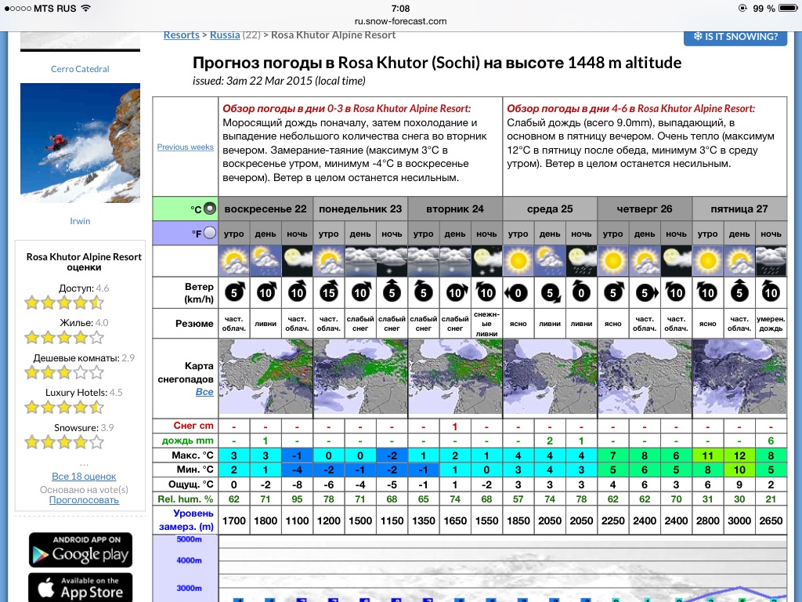Open the Все snowfall maps link
This screenshot has width=802, height=602.
(204, 392)
